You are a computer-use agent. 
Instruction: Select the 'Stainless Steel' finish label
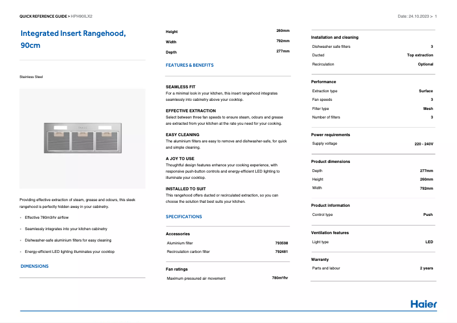(x=31, y=76)
